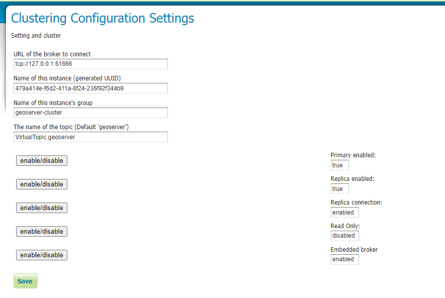Click the Clustering Configuration Settings heading
The image size is (445, 298).
coord(103,19)
